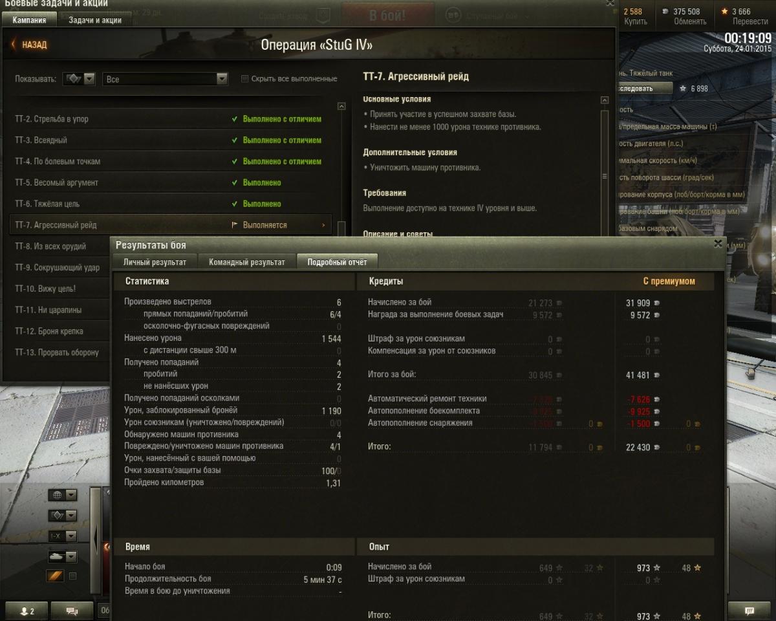Viewport: 776px width, 621px height.
Task: Open the contacts button showing 2
Action: click(x=27, y=611)
